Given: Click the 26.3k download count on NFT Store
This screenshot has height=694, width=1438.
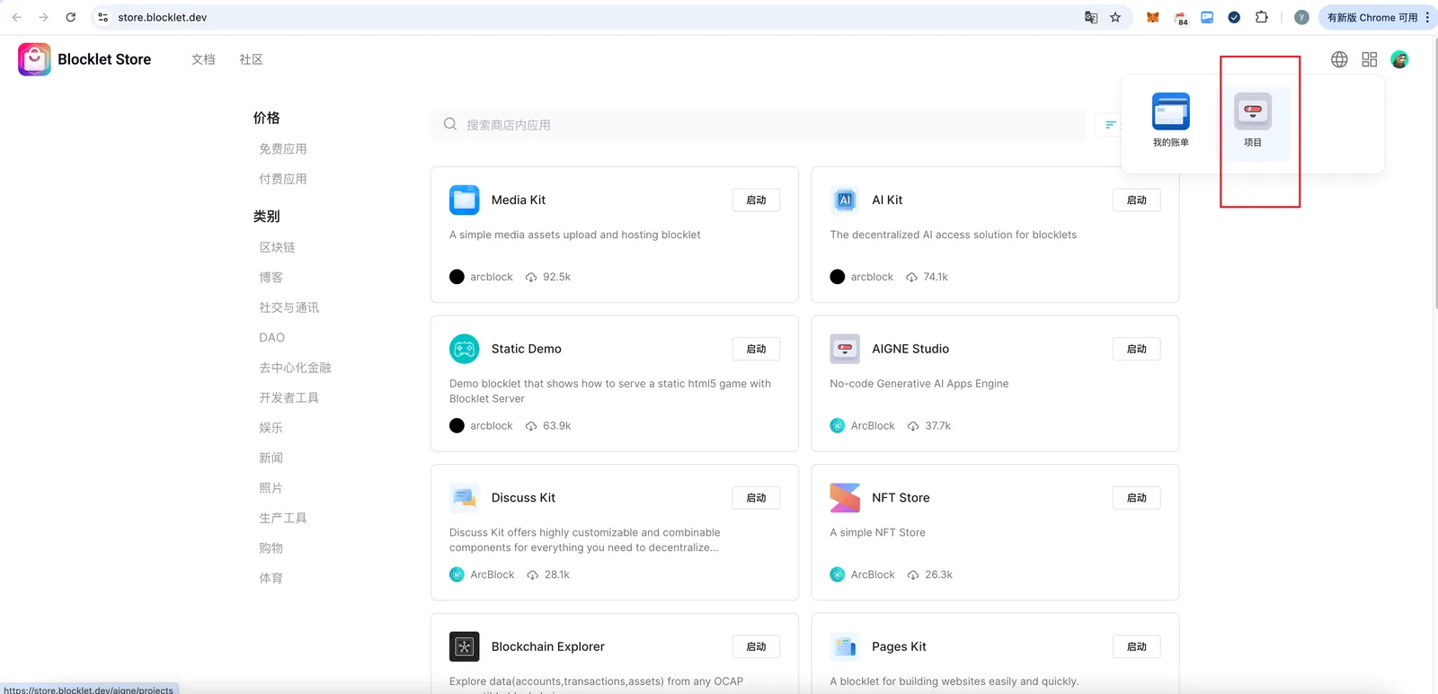Looking at the screenshot, I should 939,574.
